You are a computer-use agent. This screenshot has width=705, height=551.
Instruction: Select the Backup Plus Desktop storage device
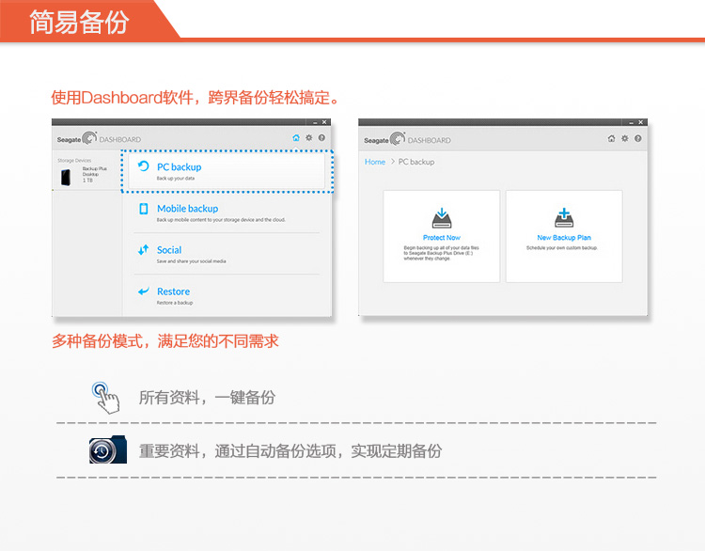click(85, 175)
